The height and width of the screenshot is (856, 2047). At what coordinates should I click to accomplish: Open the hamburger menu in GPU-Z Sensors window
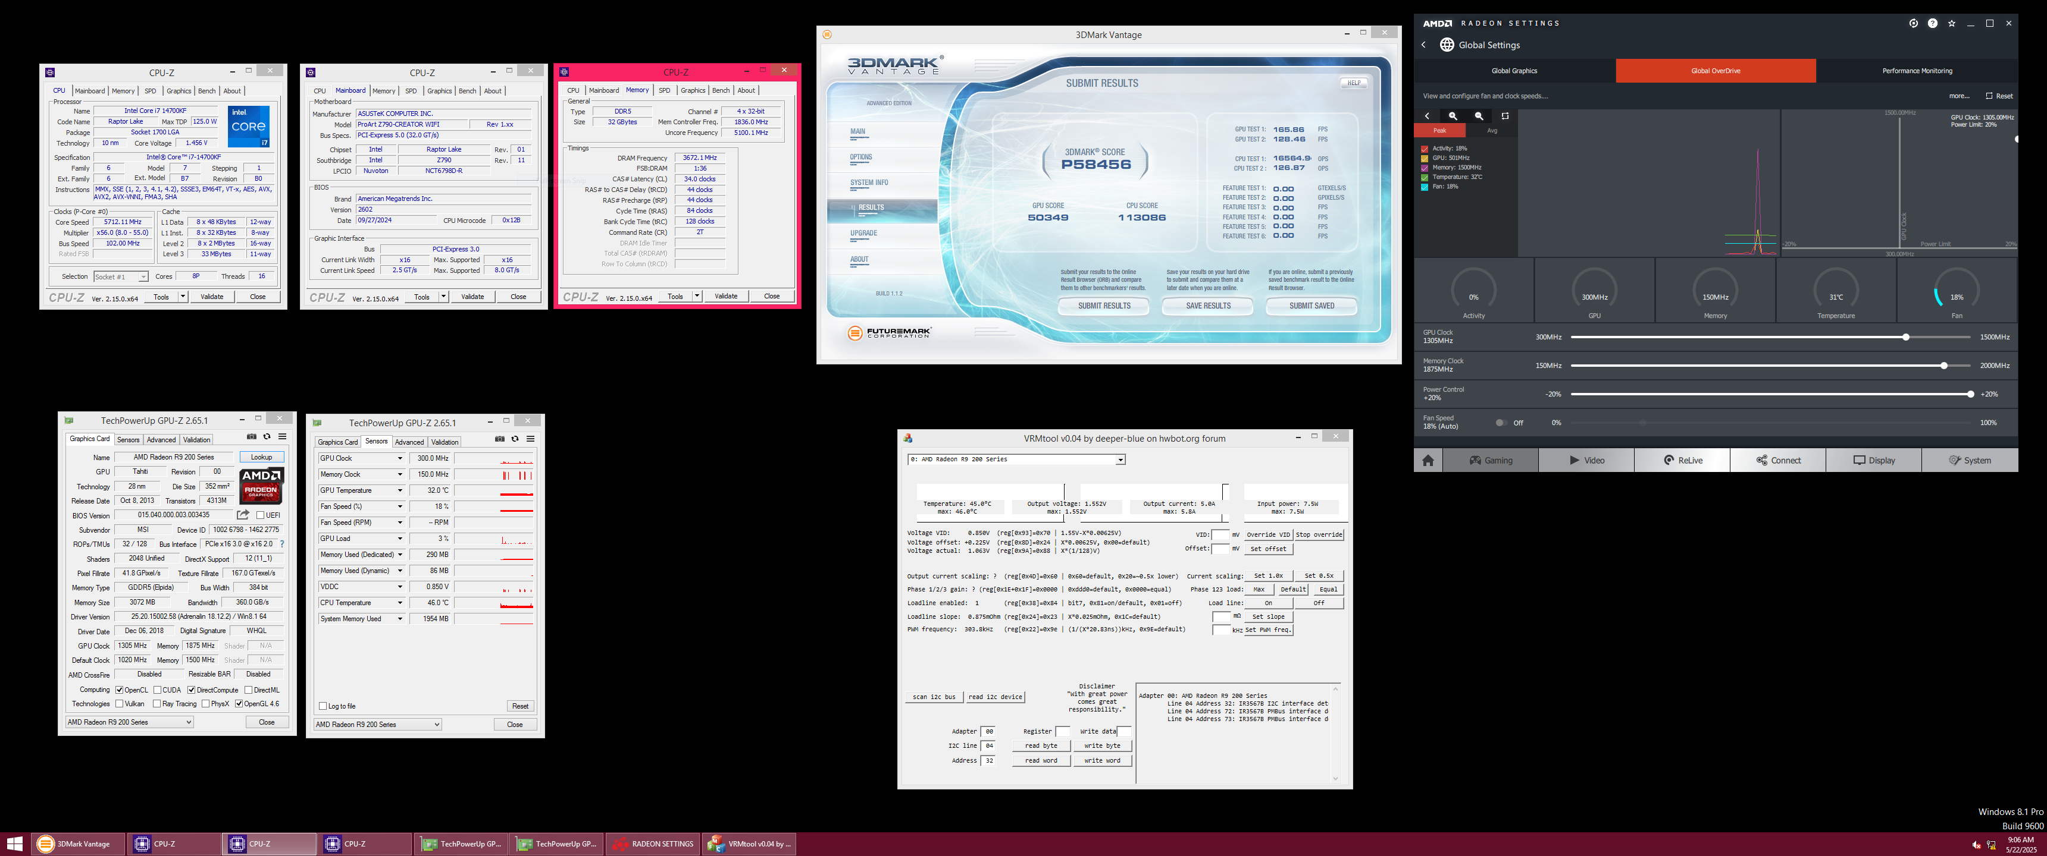click(530, 438)
